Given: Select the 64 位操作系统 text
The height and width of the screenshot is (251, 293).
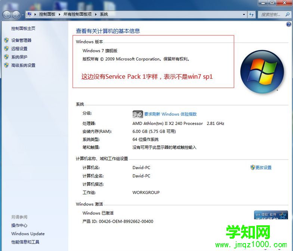Looking at the screenshot, I should click(145, 139).
